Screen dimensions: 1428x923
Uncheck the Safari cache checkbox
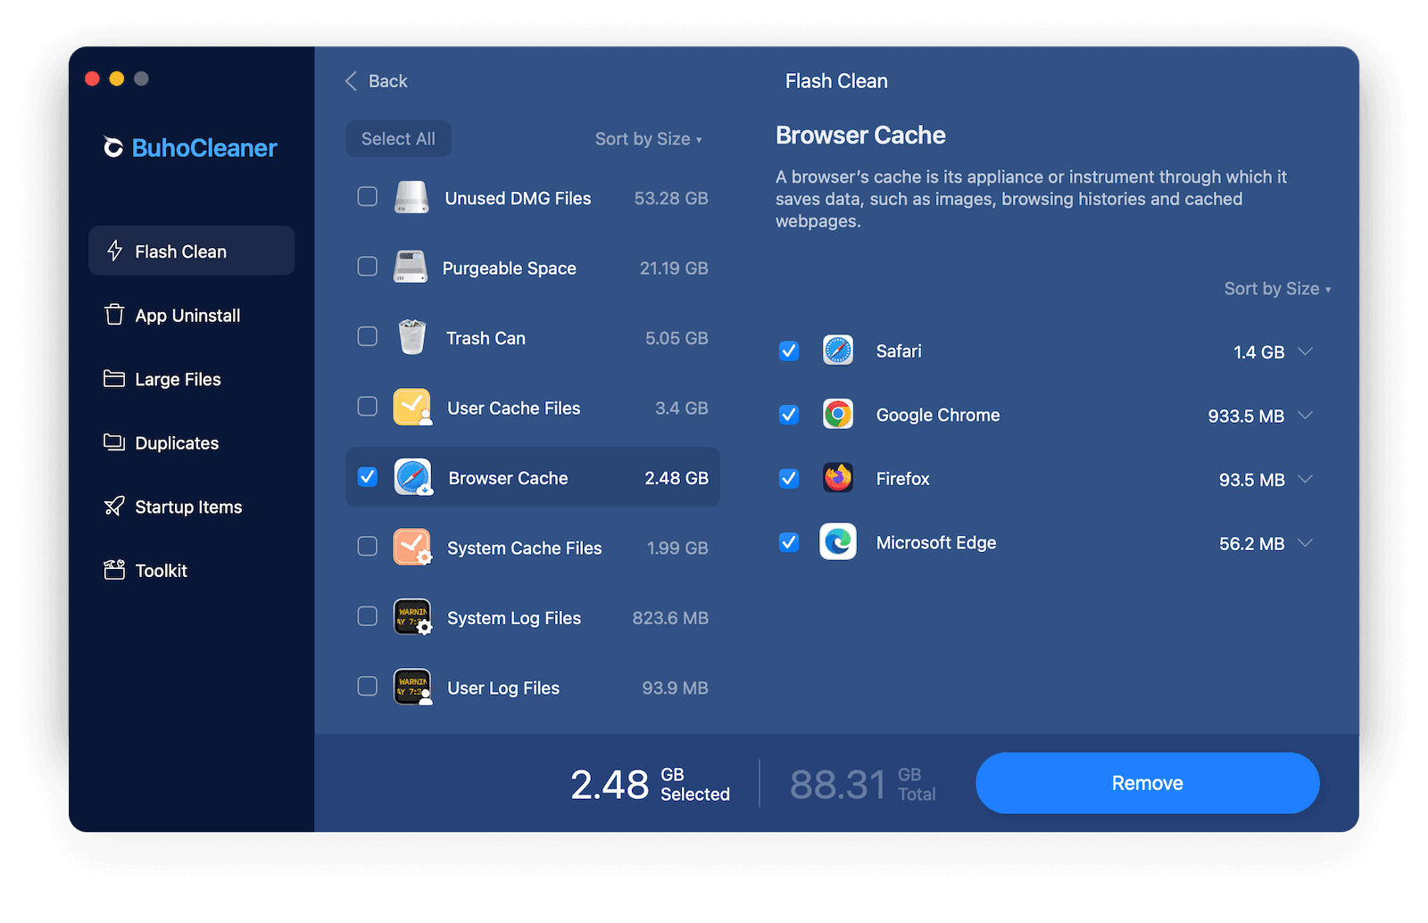[x=788, y=350]
